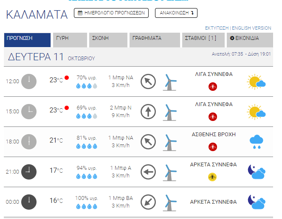Click the 12:00 clock icon
This screenshot has height=219, width=282.
pos(29,81)
